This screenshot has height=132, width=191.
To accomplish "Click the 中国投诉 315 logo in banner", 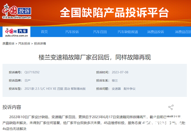I will [x=17, y=11].
